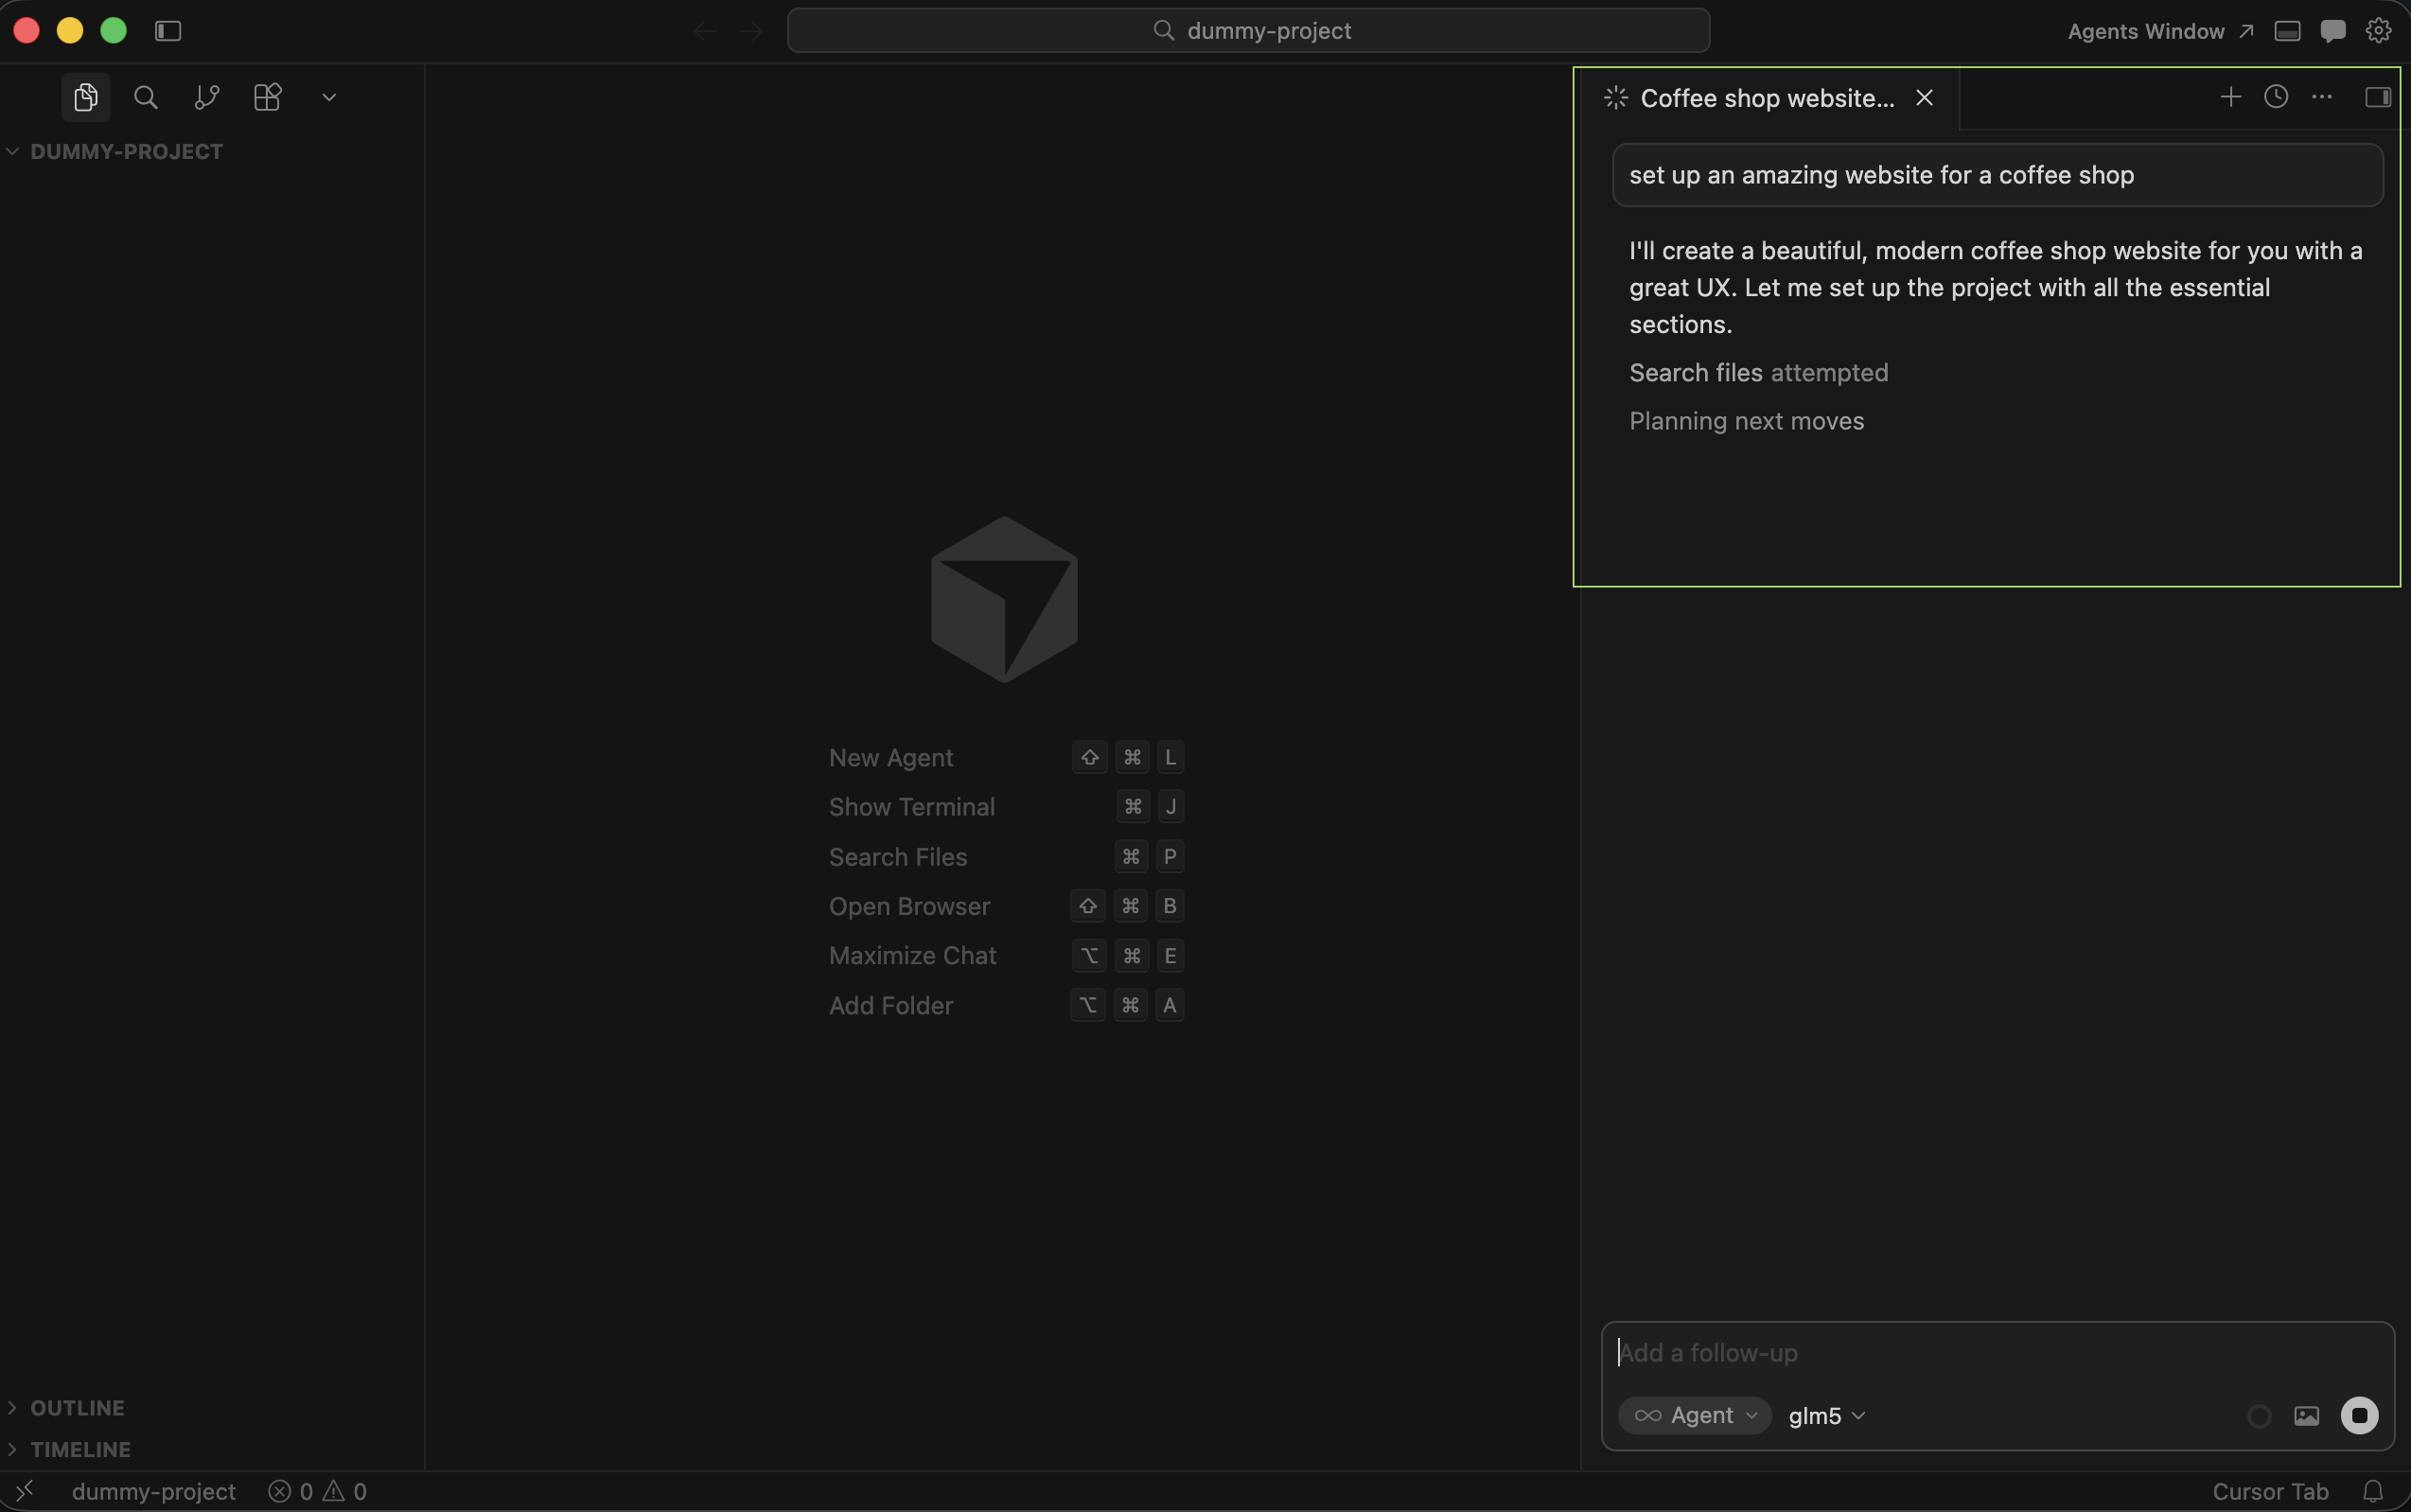Toggle primary sidebar in title bar
This screenshot has width=2411, height=1512.
click(x=168, y=31)
